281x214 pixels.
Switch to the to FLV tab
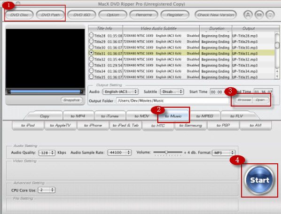pos(236,116)
